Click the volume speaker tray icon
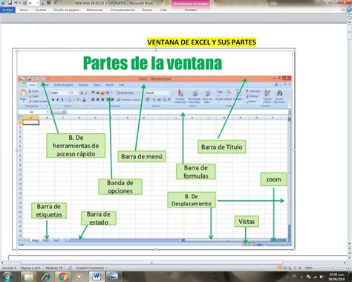352x282 pixels. pos(322,277)
